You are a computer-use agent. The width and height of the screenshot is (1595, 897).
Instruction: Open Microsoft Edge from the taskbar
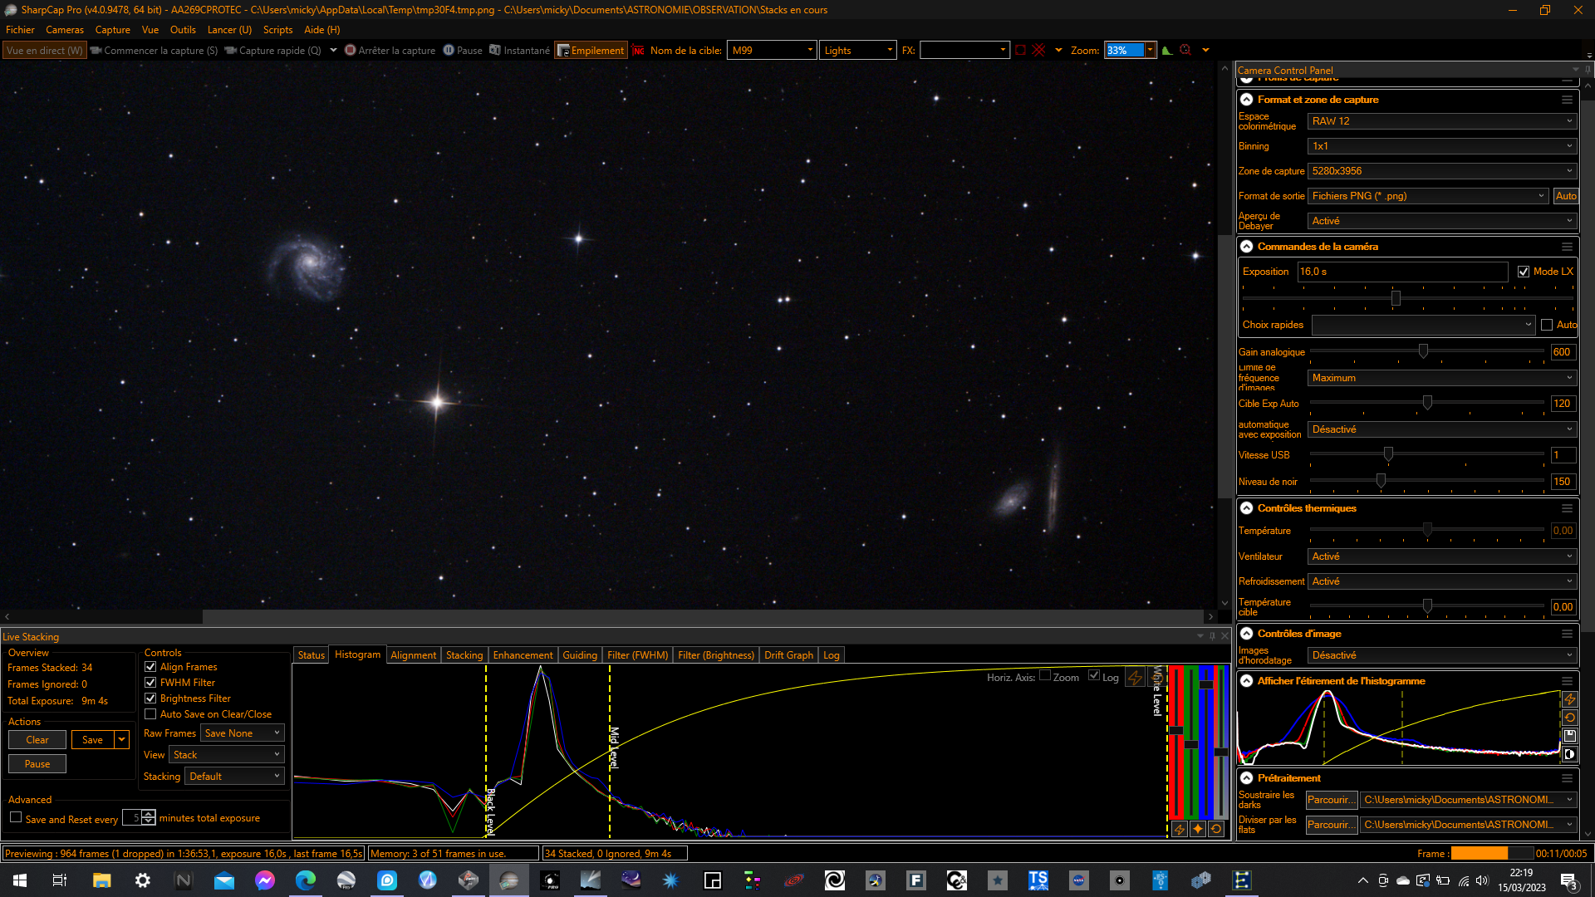(306, 880)
